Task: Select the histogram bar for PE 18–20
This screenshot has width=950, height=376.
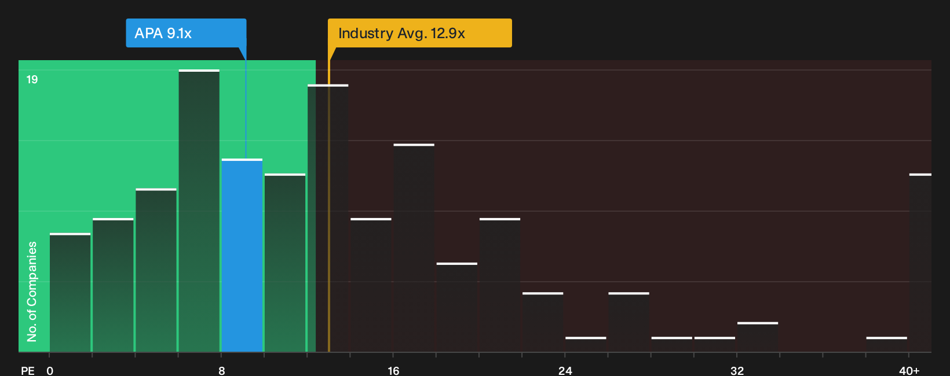Action: coord(457,307)
